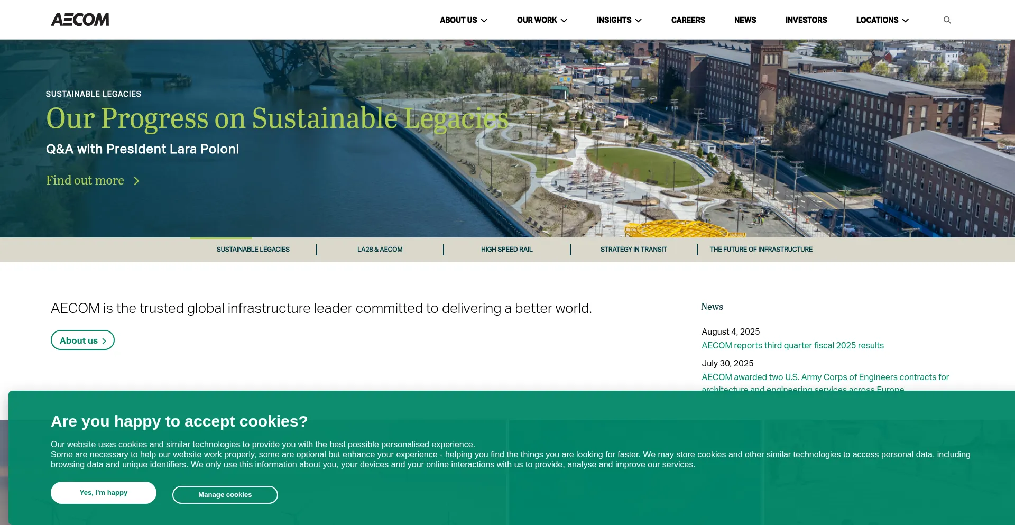
Task: Expand the Insights dropdown menu
Action: pos(619,20)
